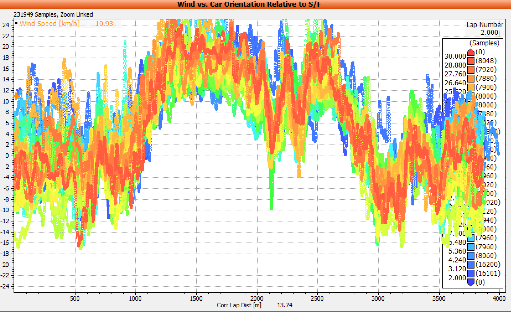Screen dimensions: 511x312
Task: Click the (Samples) legend header
Action: tap(484, 43)
